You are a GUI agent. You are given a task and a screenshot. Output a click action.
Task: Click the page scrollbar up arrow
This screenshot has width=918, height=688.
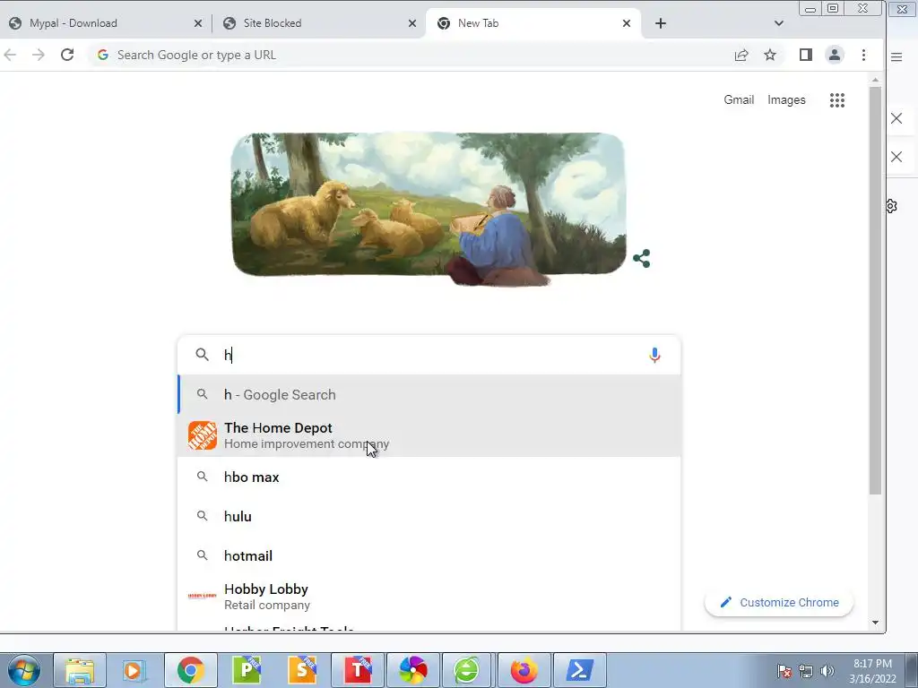point(875,80)
